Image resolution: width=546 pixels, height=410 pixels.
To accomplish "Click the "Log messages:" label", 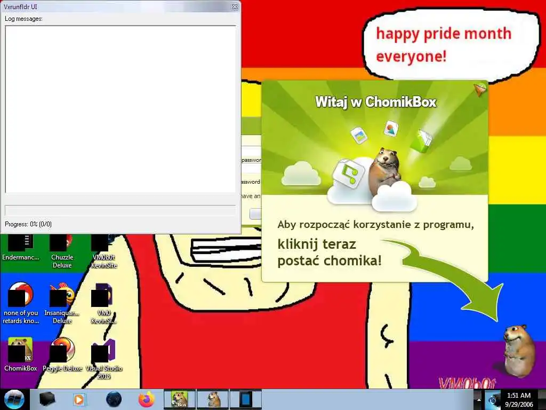I will tap(23, 19).
